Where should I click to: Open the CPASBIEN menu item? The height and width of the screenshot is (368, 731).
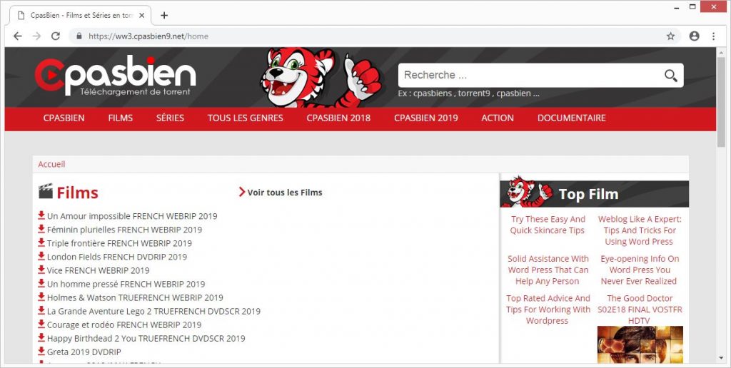pos(64,118)
